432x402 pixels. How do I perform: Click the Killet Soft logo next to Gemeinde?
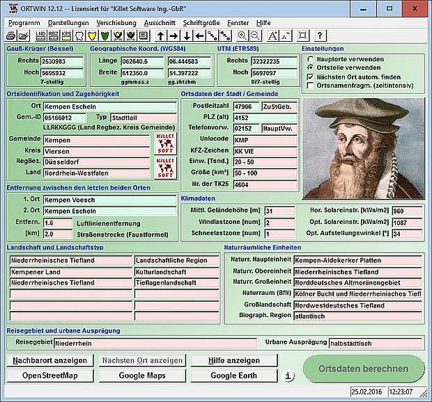tap(165, 143)
